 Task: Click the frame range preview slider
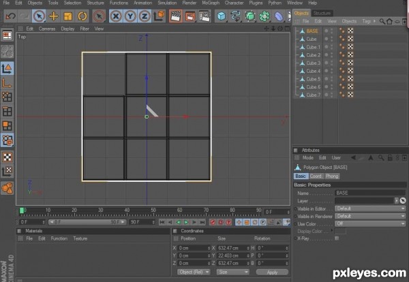tap(87, 222)
